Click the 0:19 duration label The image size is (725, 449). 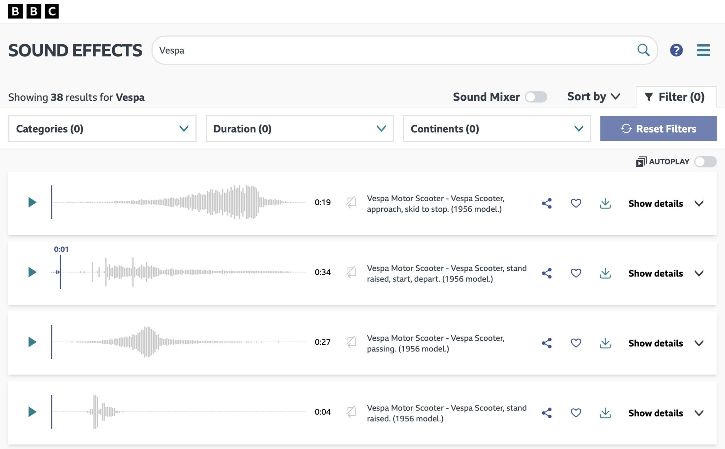pos(322,203)
